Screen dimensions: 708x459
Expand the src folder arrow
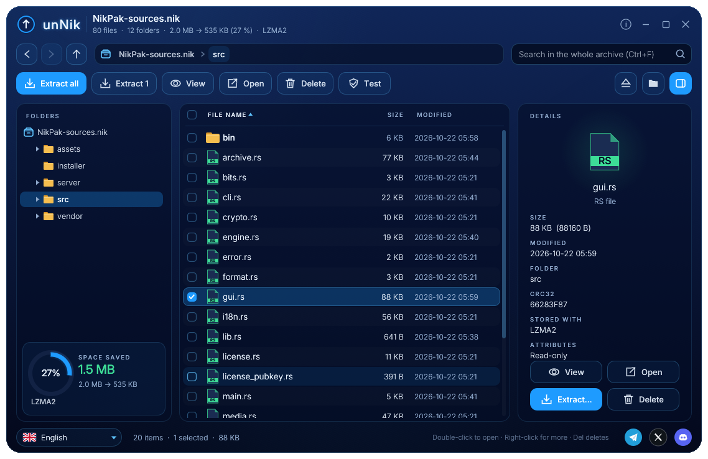pos(37,199)
